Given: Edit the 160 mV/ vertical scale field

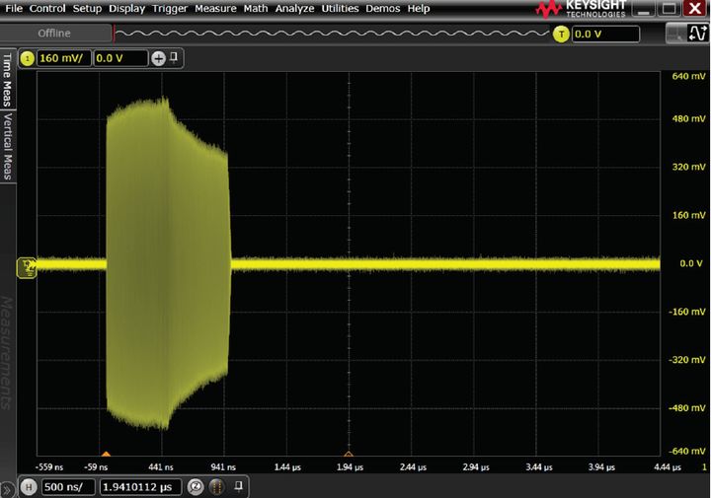Looking at the screenshot, I should (63, 58).
